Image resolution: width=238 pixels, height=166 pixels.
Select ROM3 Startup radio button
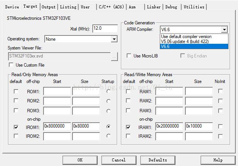point(109,111)
